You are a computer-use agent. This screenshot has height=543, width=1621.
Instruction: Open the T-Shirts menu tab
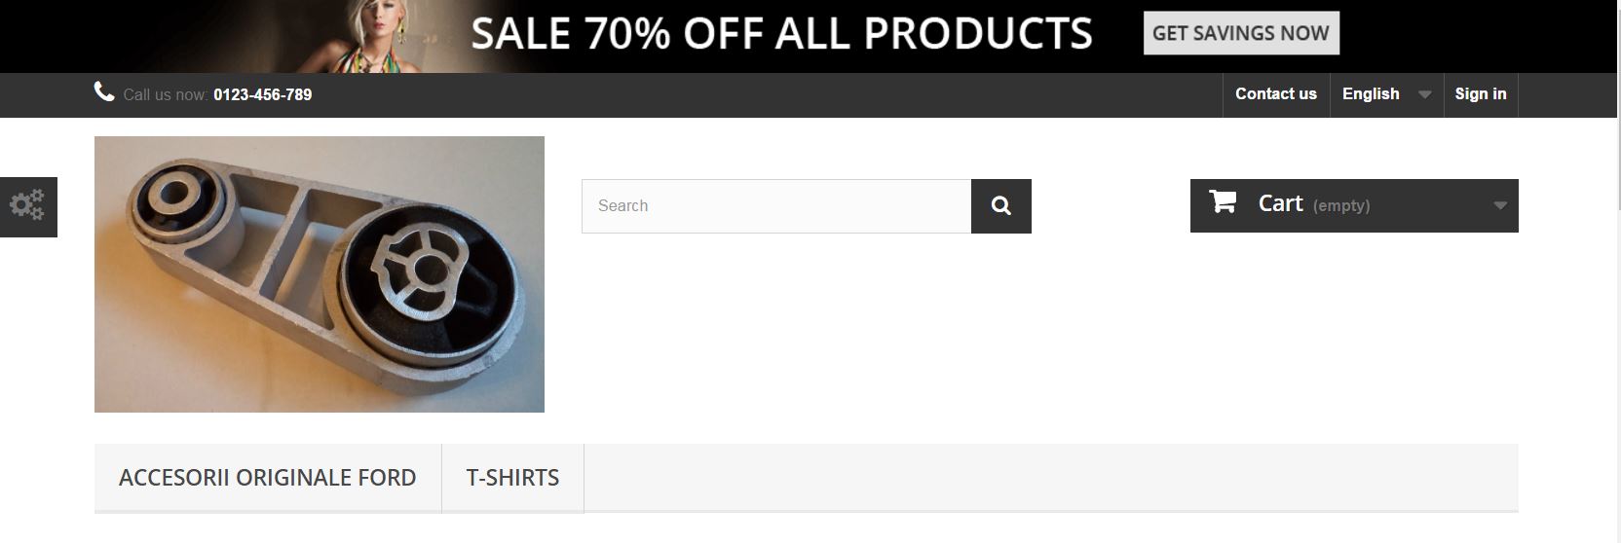[512, 478]
